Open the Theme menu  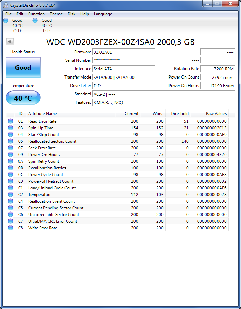tap(56, 14)
